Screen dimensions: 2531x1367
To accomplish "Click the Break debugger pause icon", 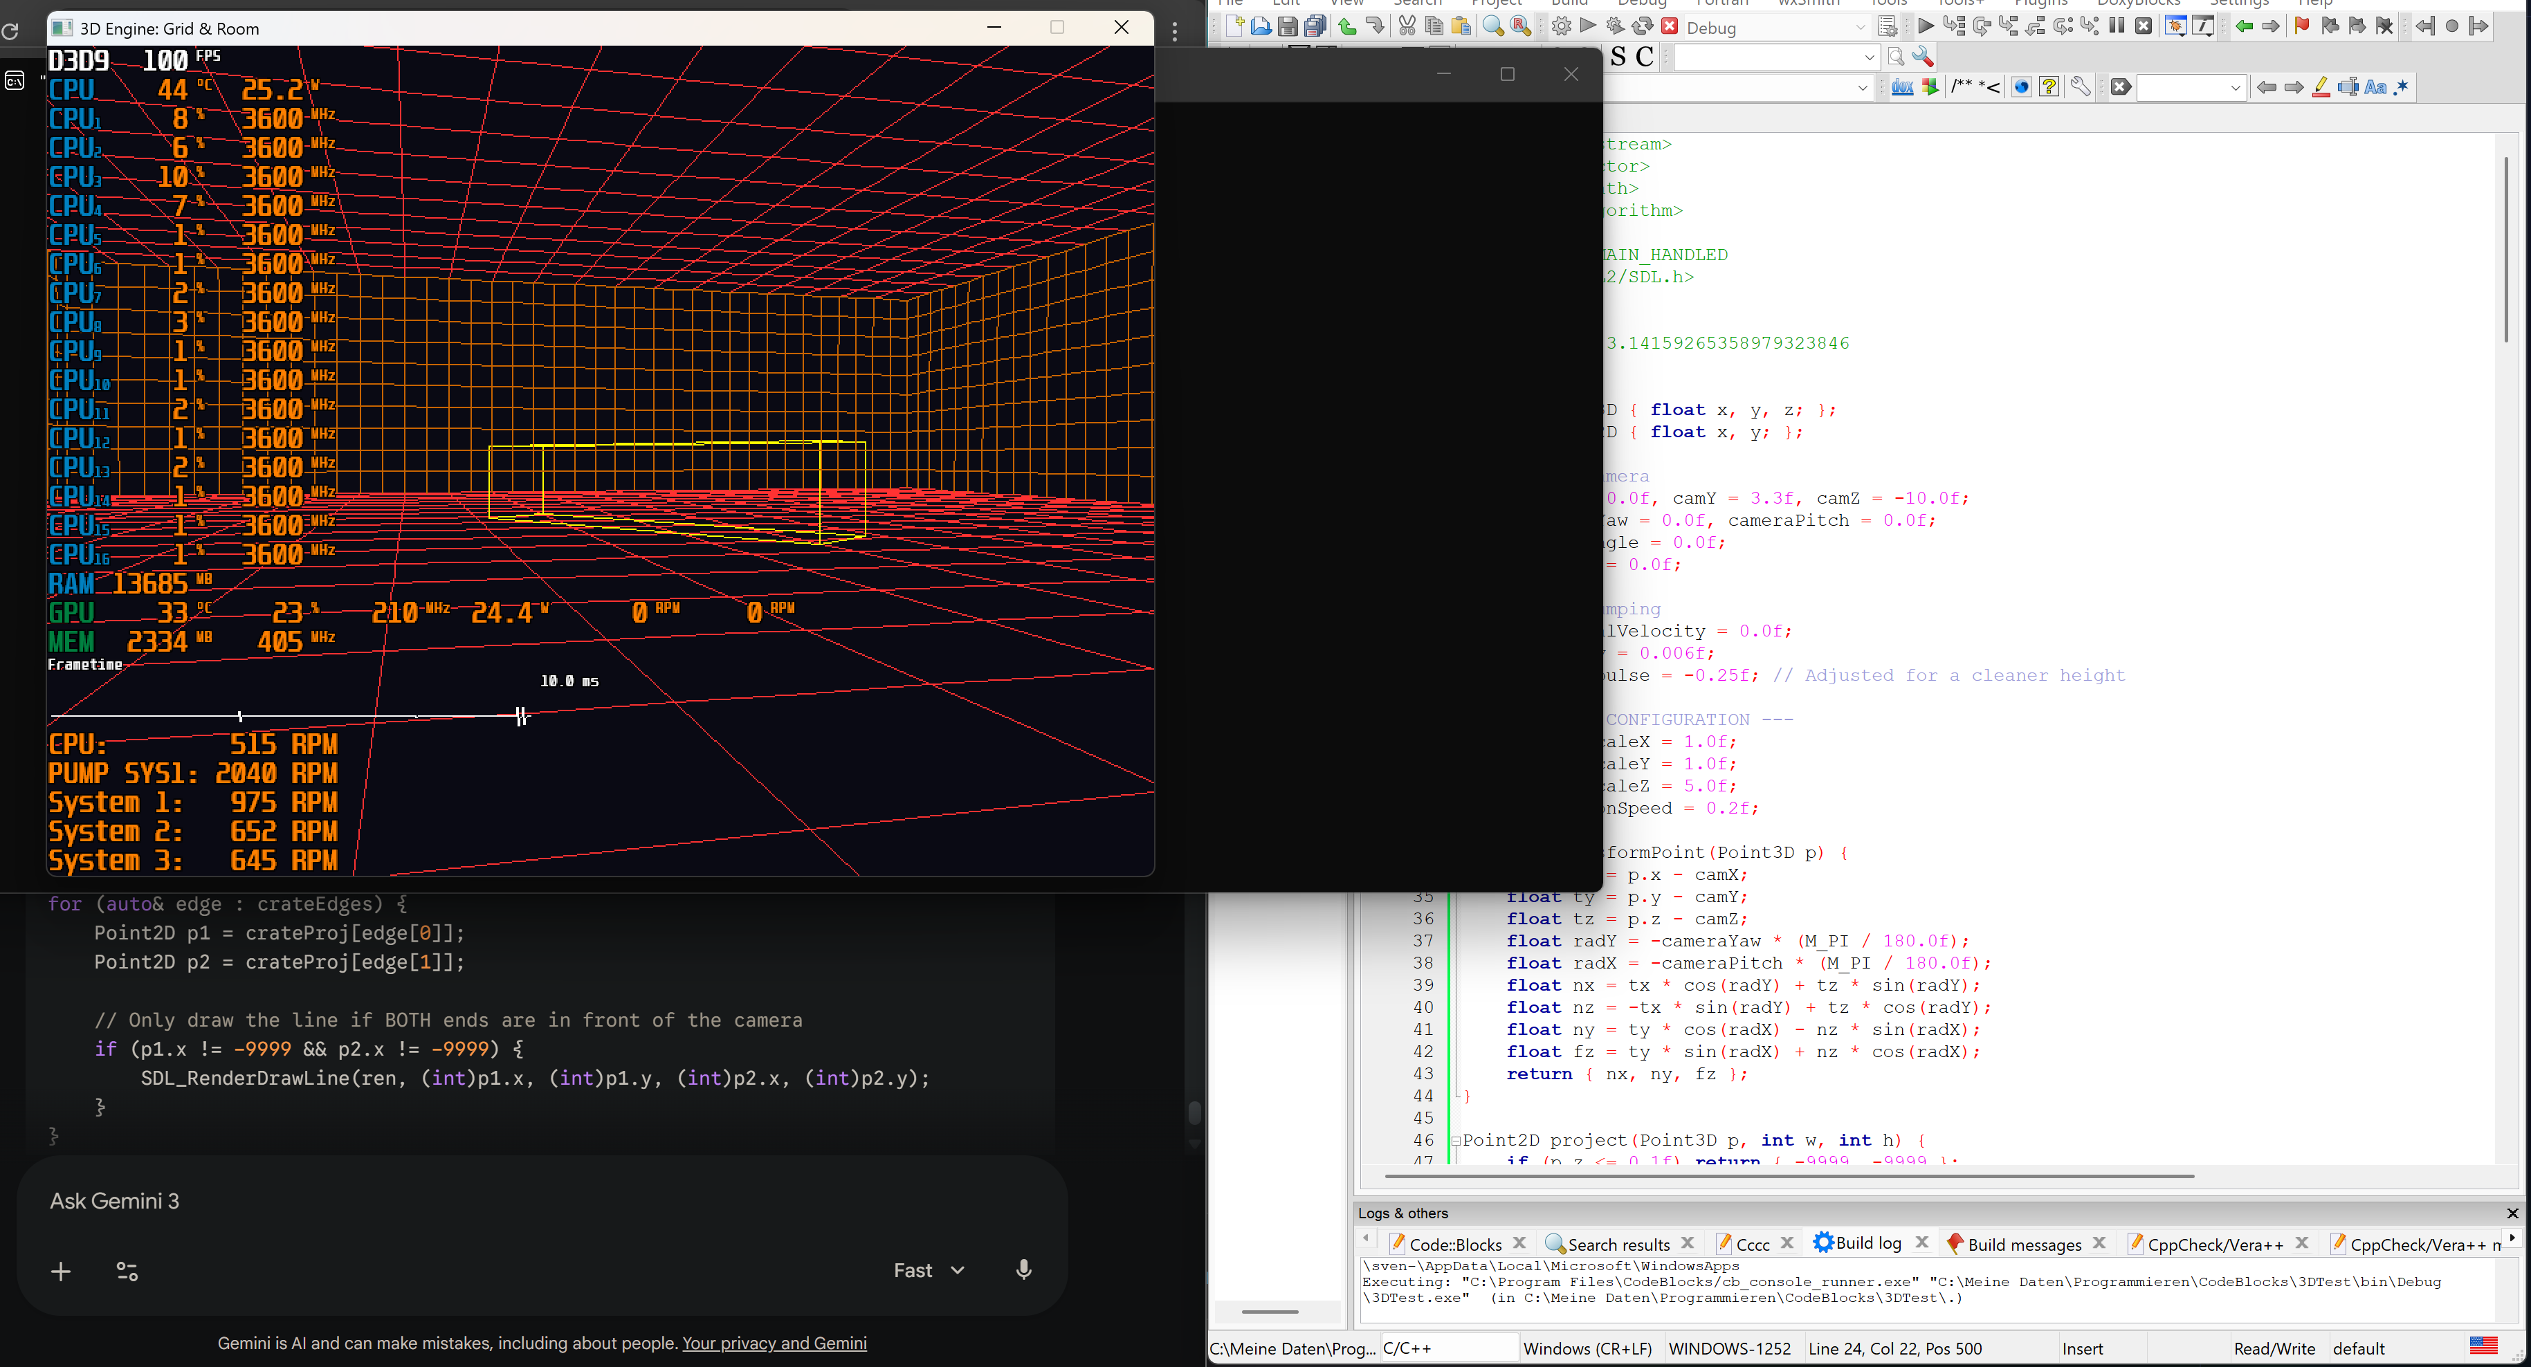I will 2117,26.
